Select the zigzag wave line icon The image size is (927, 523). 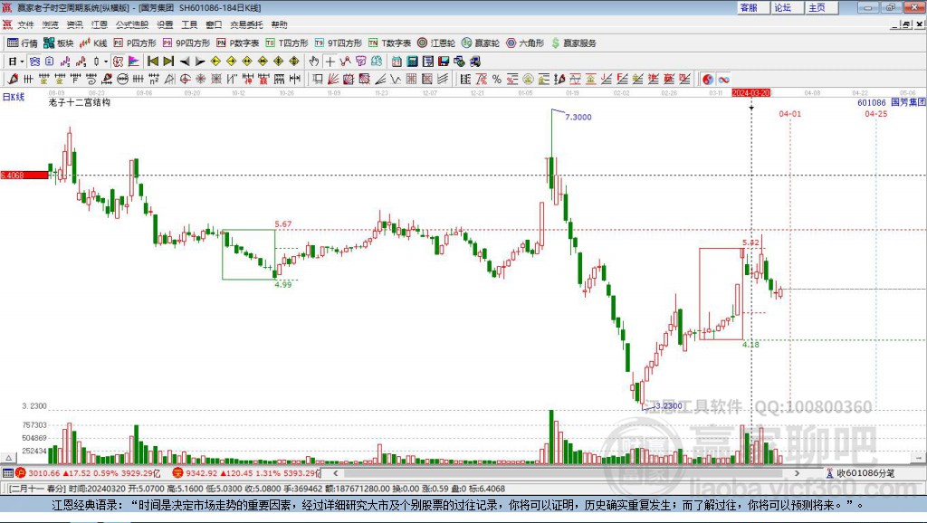tap(395, 80)
